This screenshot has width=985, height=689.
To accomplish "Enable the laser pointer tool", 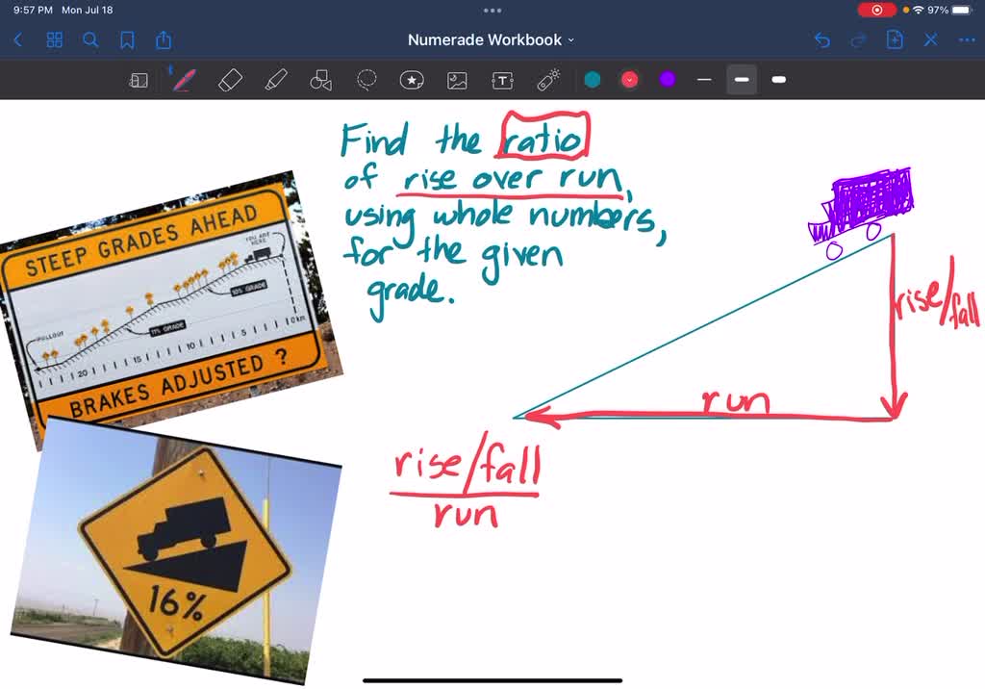I will [547, 80].
